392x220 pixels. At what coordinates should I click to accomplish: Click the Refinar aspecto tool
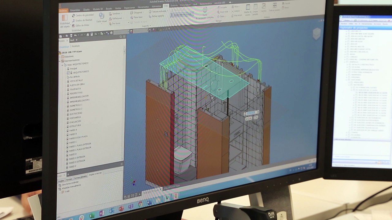pos(156,16)
